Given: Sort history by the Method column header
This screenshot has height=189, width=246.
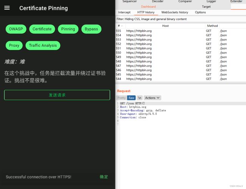Looking at the screenshot, I should pyautogui.click(x=212, y=26).
